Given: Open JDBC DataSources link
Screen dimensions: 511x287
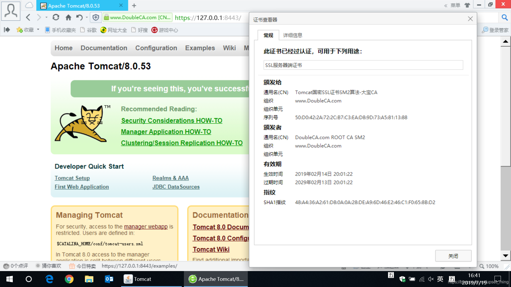Looking at the screenshot, I should [x=176, y=187].
